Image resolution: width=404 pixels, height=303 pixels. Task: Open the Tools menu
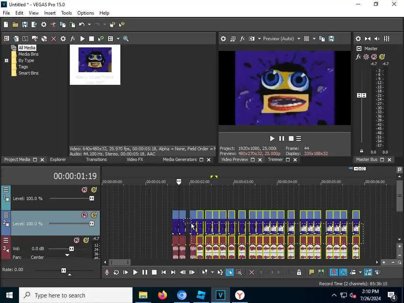click(66, 13)
